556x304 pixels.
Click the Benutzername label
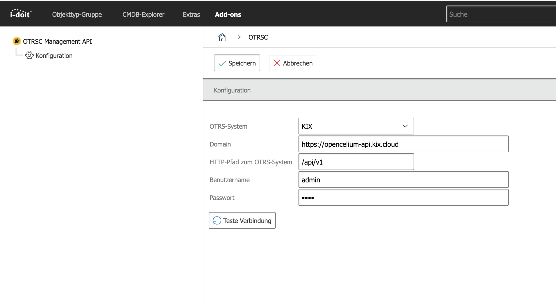coord(229,180)
